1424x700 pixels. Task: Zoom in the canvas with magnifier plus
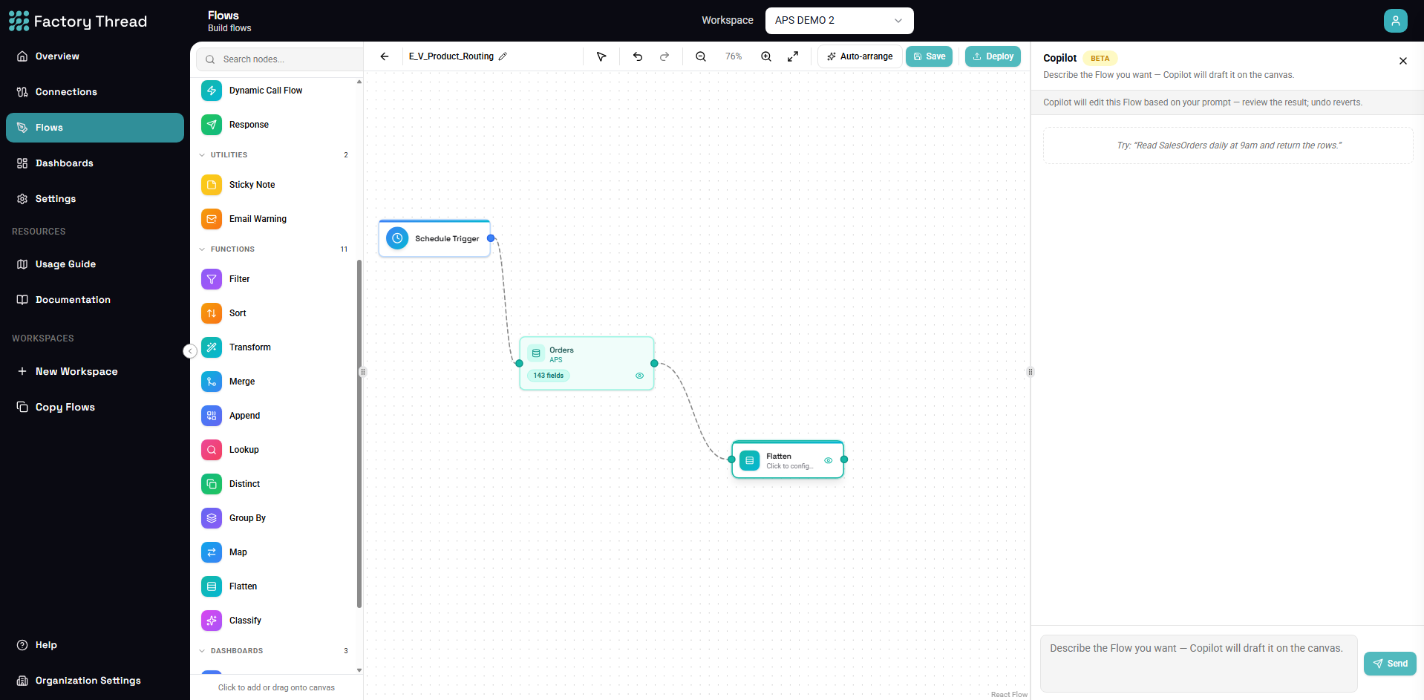click(x=766, y=56)
